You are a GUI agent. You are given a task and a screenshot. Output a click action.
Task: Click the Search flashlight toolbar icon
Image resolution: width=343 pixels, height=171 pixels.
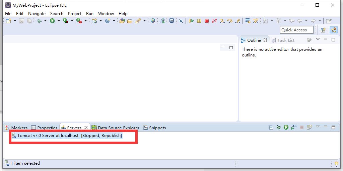pyautogui.click(x=138, y=21)
